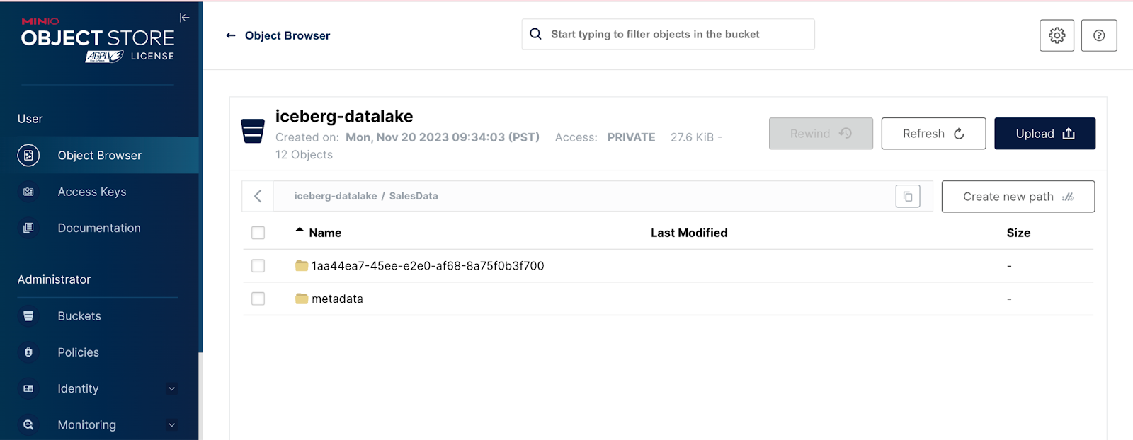Open the Documentation menu item

tap(99, 228)
